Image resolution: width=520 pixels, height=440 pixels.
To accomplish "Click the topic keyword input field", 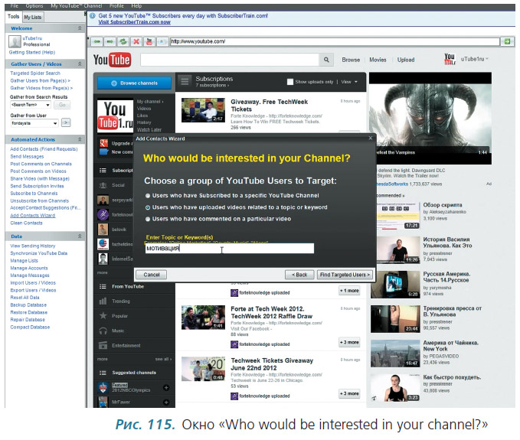I will (230, 249).
